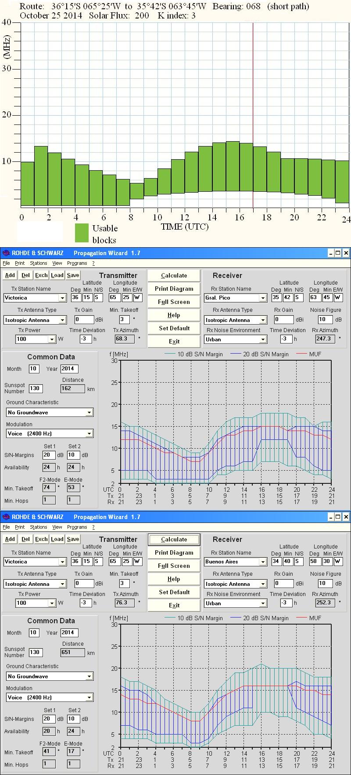Click Noise Figure field in upper window

click(325, 319)
